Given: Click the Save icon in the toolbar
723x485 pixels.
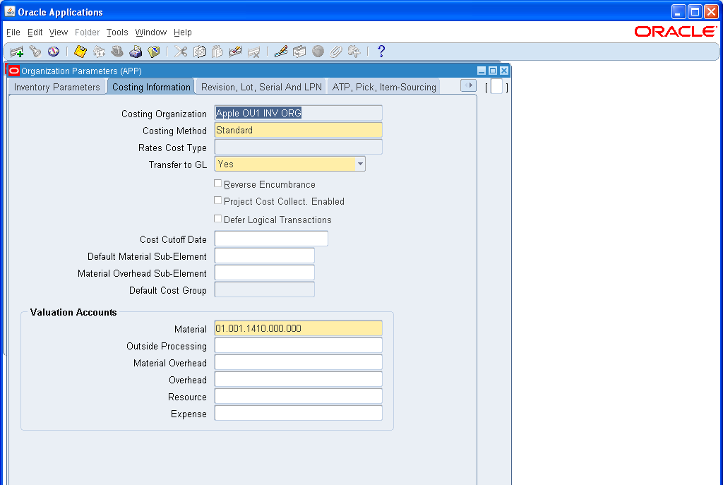Looking at the screenshot, I should pos(80,51).
